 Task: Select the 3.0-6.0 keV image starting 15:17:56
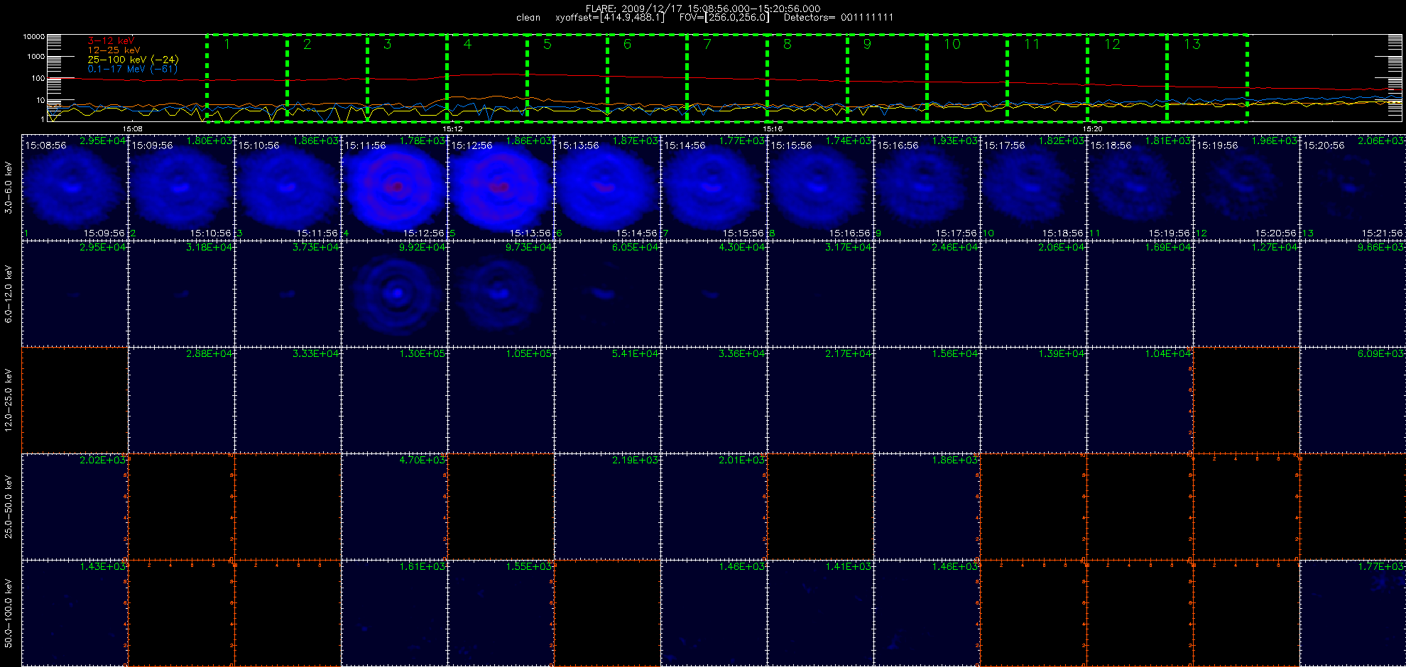click(1034, 187)
